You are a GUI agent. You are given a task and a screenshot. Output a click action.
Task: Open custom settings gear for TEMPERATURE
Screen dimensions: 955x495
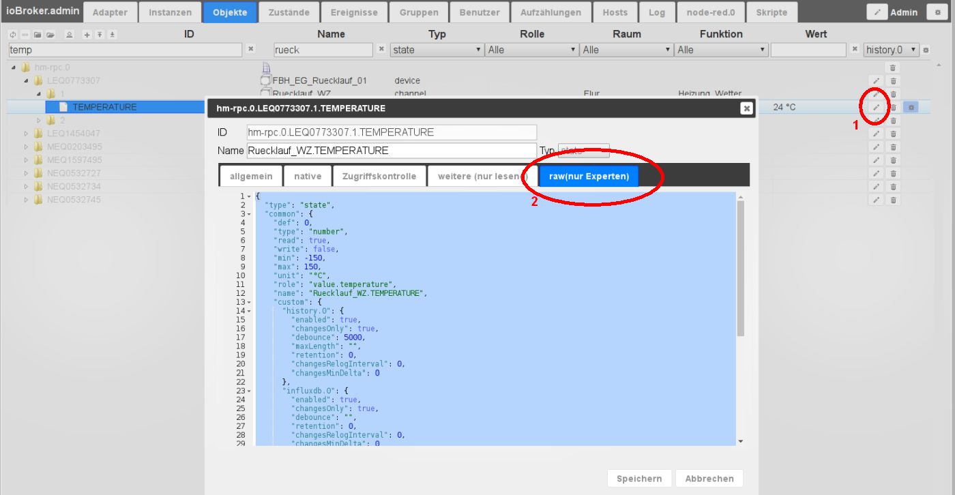coord(911,107)
